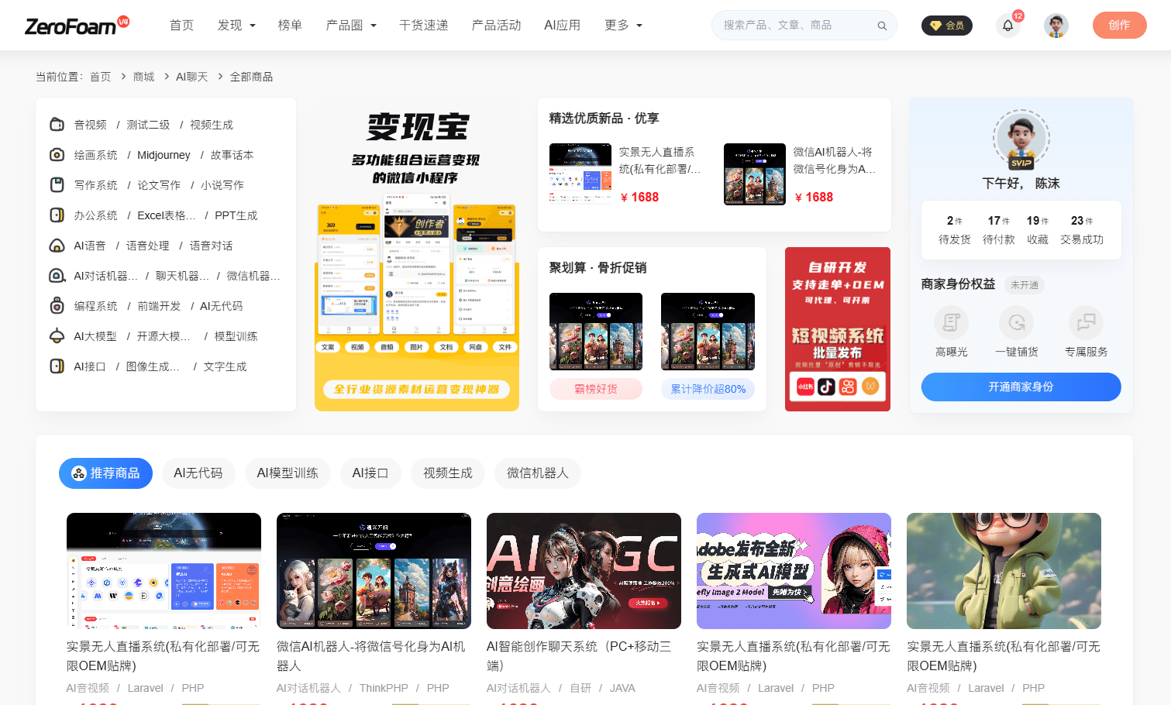Select the AI对话机器人 category icon
This screenshot has height=705, width=1171.
click(57, 275)
